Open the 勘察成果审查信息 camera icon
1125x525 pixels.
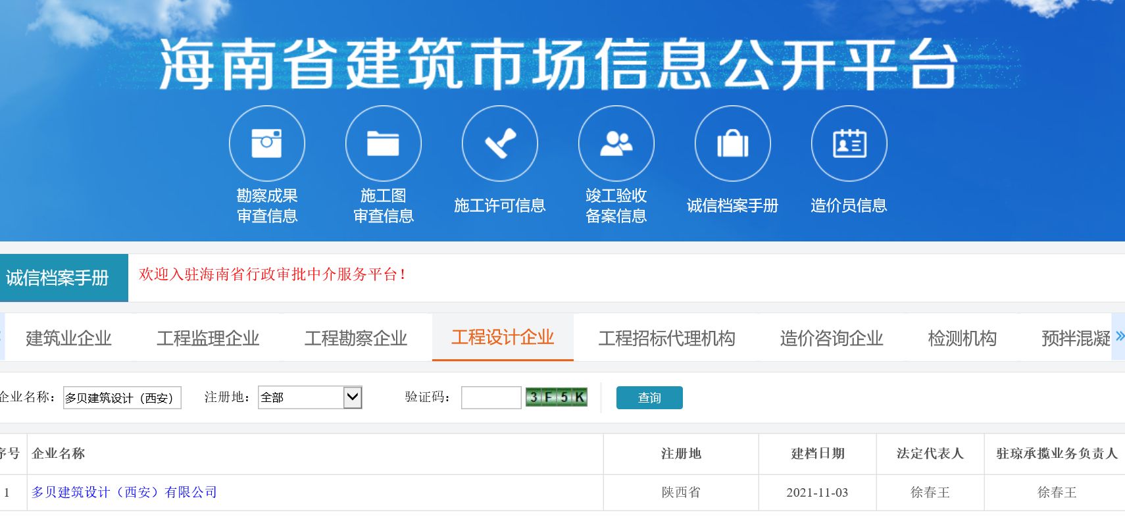(267, 143)
